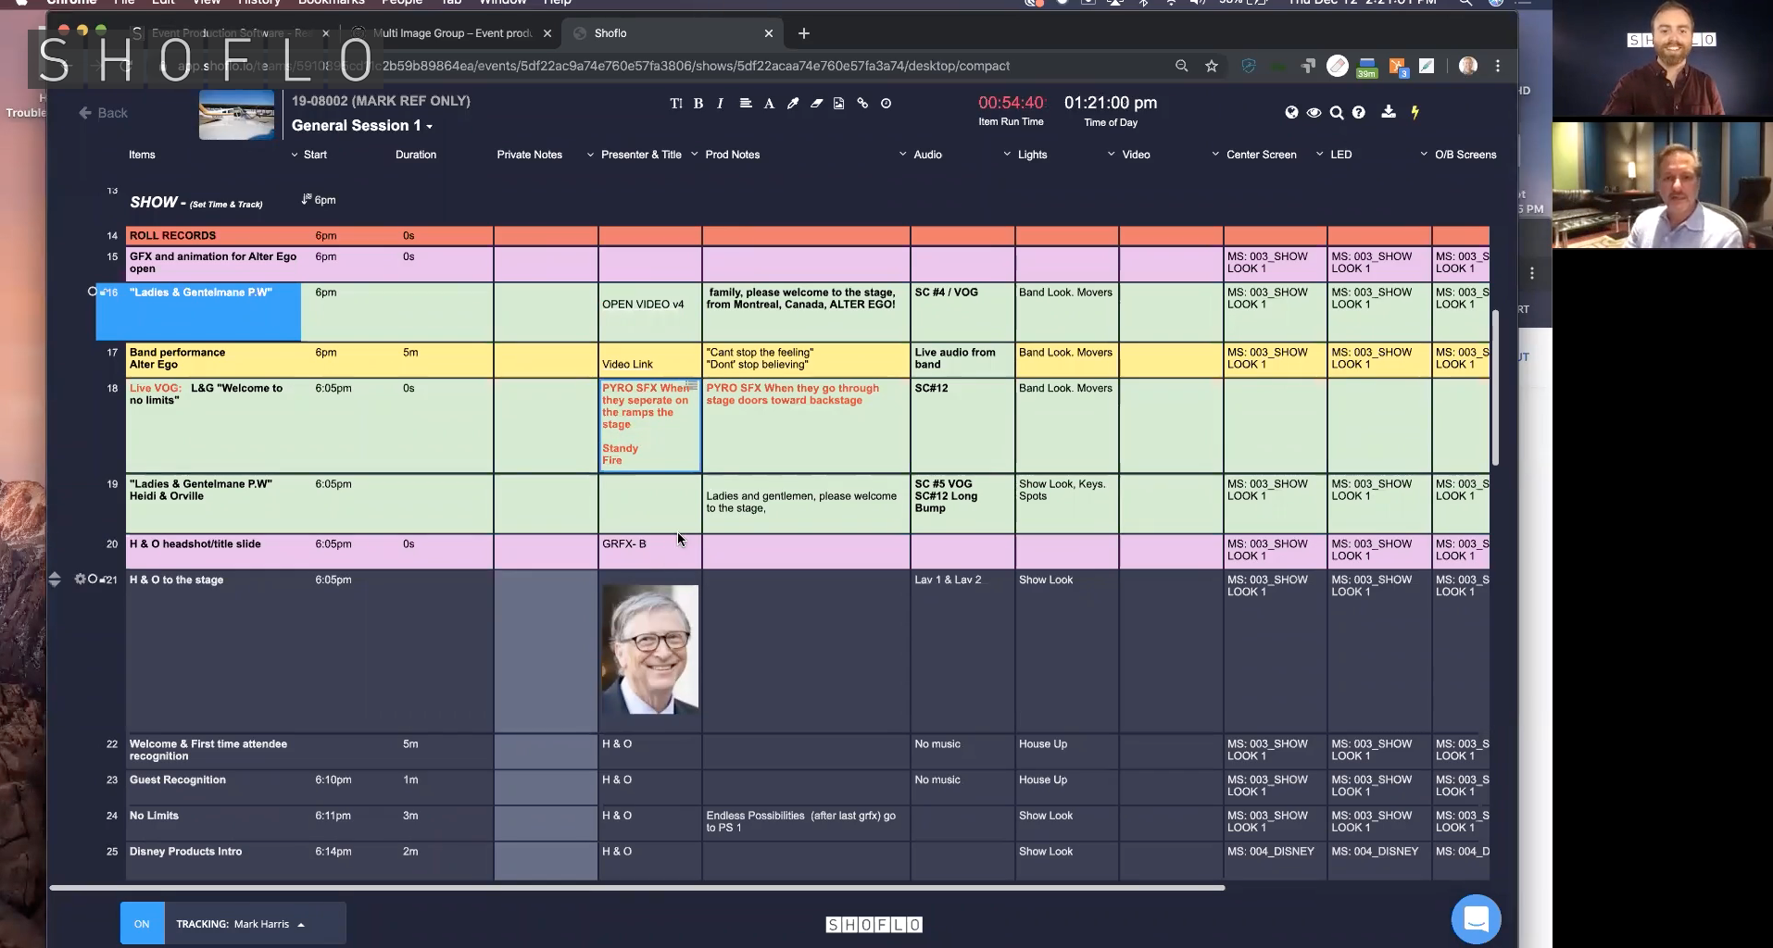Viewport: 1773px width, 948px height.
Task: Open a new browser tab
Action: (803, 33)
